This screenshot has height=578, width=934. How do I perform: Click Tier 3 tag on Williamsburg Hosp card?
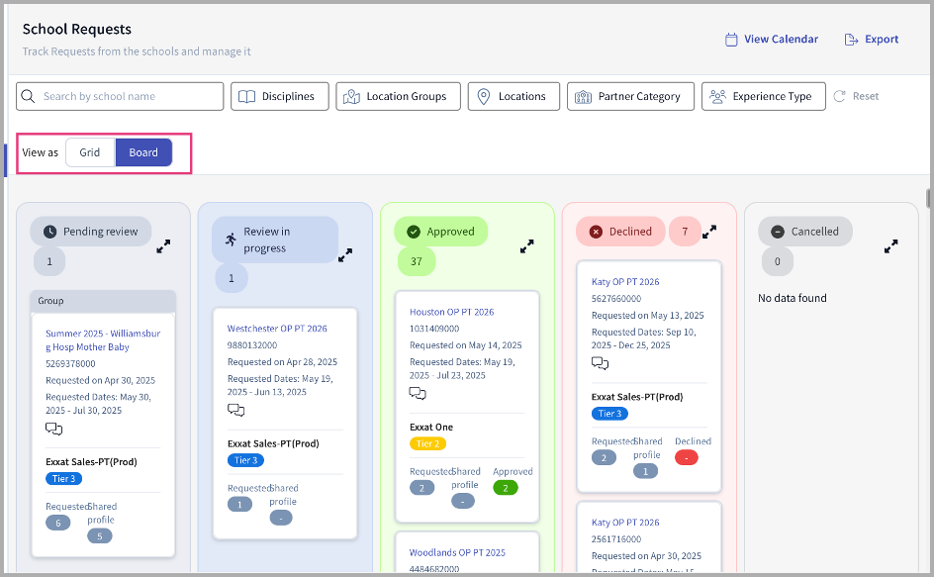pyautogui.click(x=63, y=478)
